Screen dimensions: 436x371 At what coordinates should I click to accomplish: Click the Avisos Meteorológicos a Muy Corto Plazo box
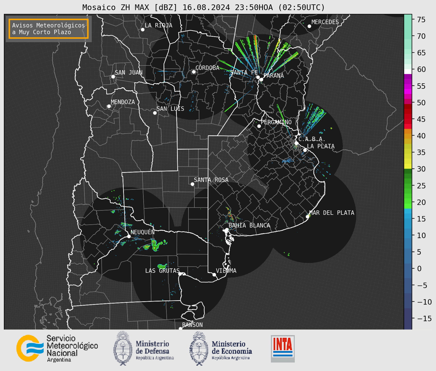[49, 29]
